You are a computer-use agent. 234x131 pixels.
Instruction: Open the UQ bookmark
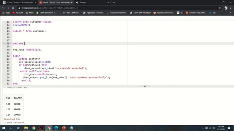point(180,13)
